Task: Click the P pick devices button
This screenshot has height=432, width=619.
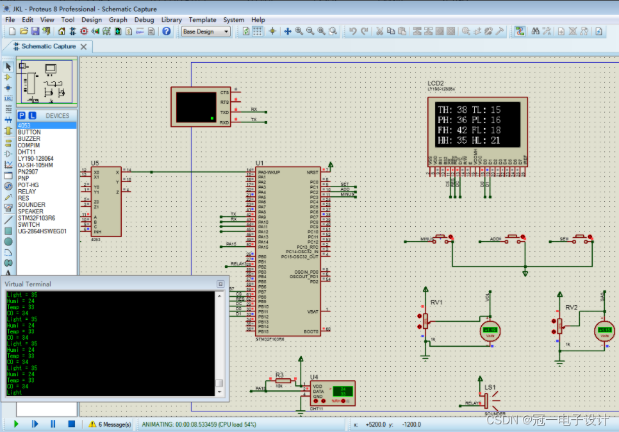Action: [x=22, y=115]
